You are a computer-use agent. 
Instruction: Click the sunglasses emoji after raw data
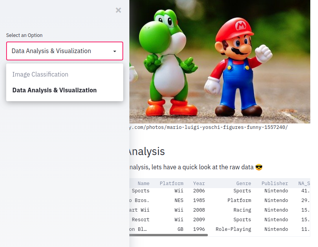(x=259, y=167)
